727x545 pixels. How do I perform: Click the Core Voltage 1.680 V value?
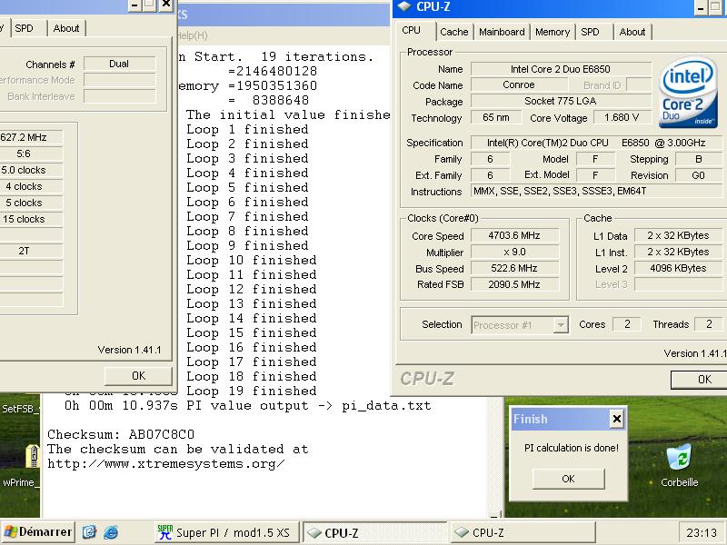pos(622,118)
